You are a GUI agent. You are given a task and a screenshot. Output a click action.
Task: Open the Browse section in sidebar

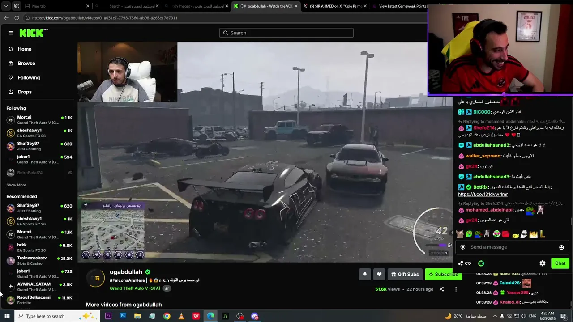click(x=26, y=63)
